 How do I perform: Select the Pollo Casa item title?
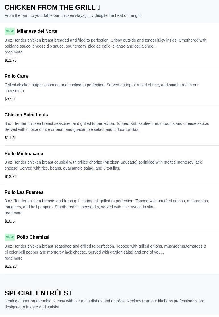(16, 76)
